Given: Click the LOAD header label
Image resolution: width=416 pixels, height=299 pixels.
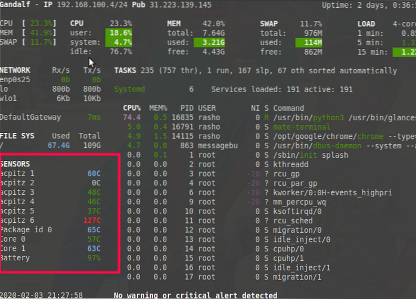Looking at the screenshot, I should [x=366, y=24].
